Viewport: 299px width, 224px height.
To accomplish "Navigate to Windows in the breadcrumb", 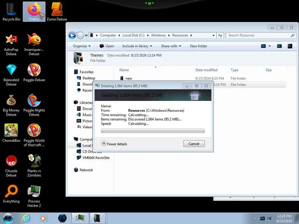I will (x=158, y=35).
